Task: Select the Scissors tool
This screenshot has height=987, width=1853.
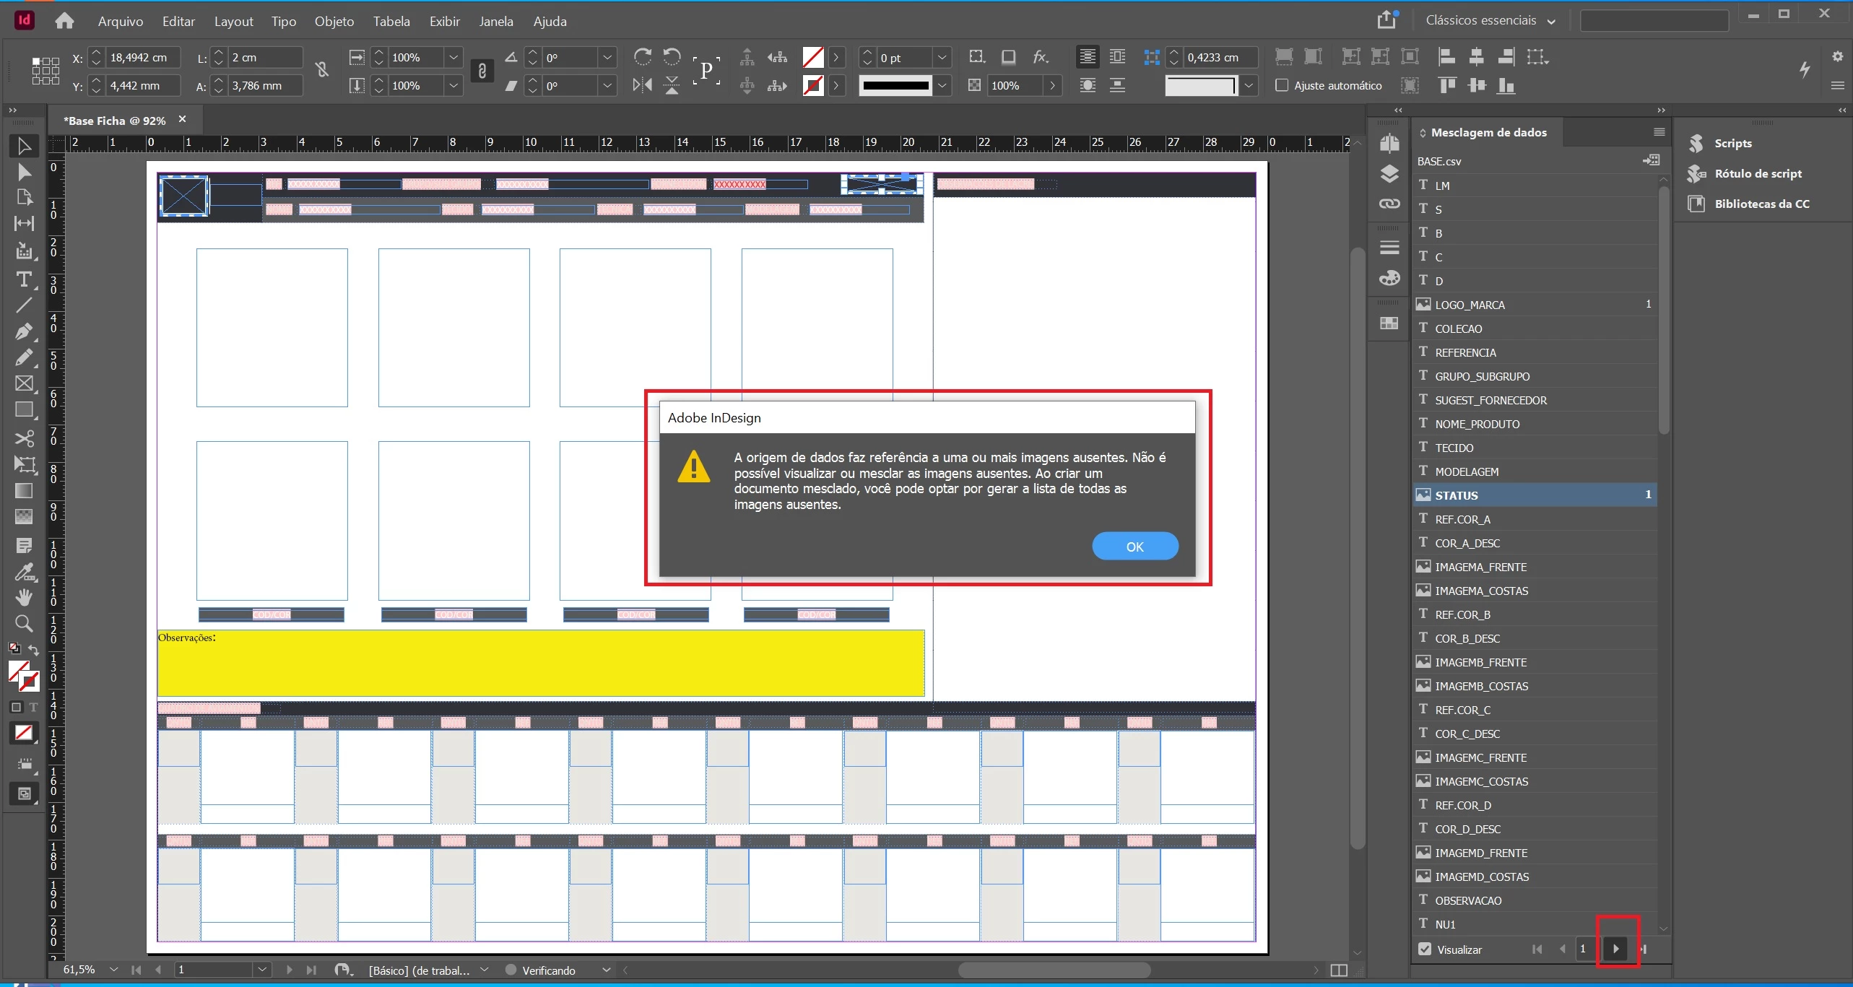Action: coord(24,438)
